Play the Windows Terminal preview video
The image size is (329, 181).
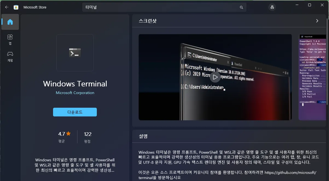(215, 77)
